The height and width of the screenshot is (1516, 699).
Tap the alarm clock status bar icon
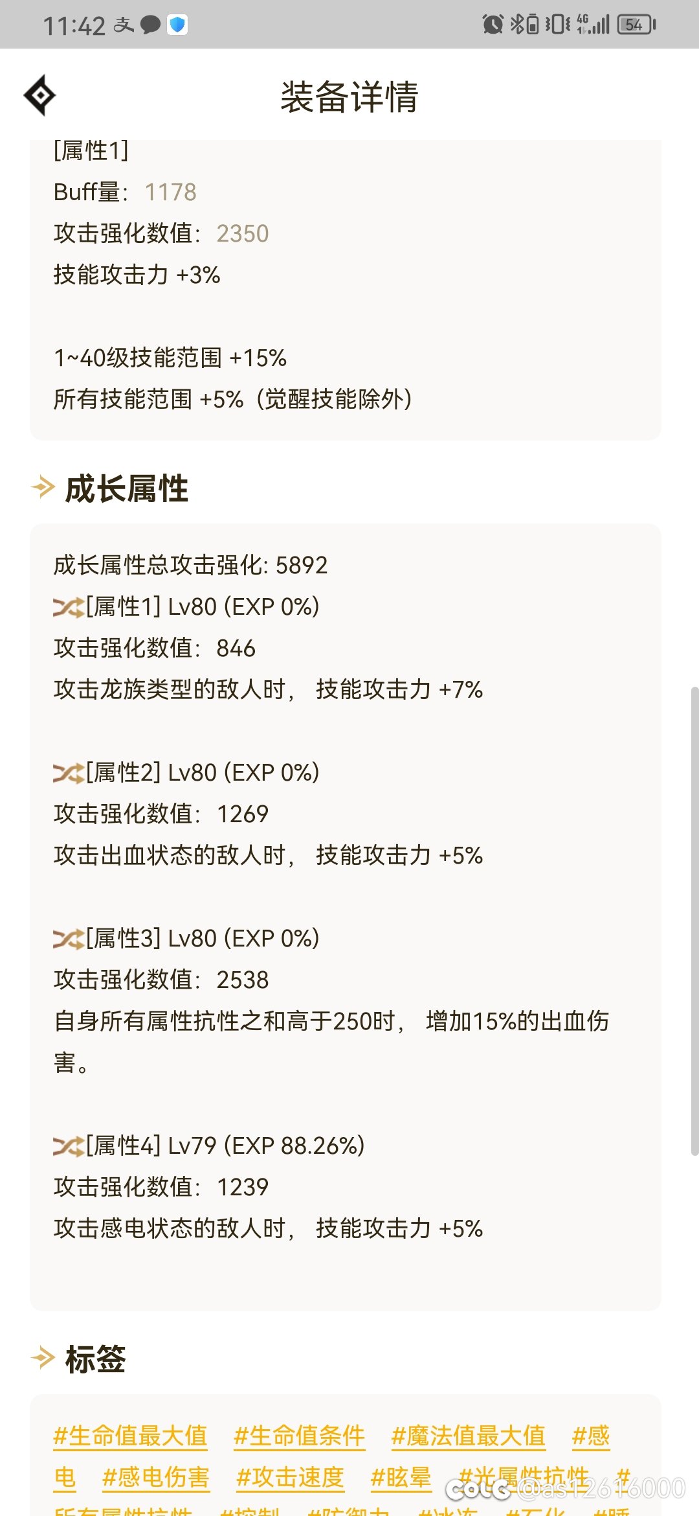click(x=493, y=25)
